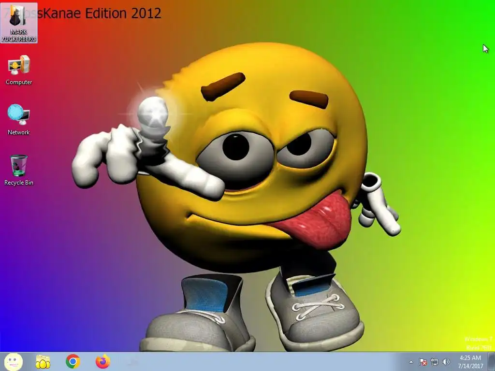Select the Recycle Bin icon

[x=19, y=170]
